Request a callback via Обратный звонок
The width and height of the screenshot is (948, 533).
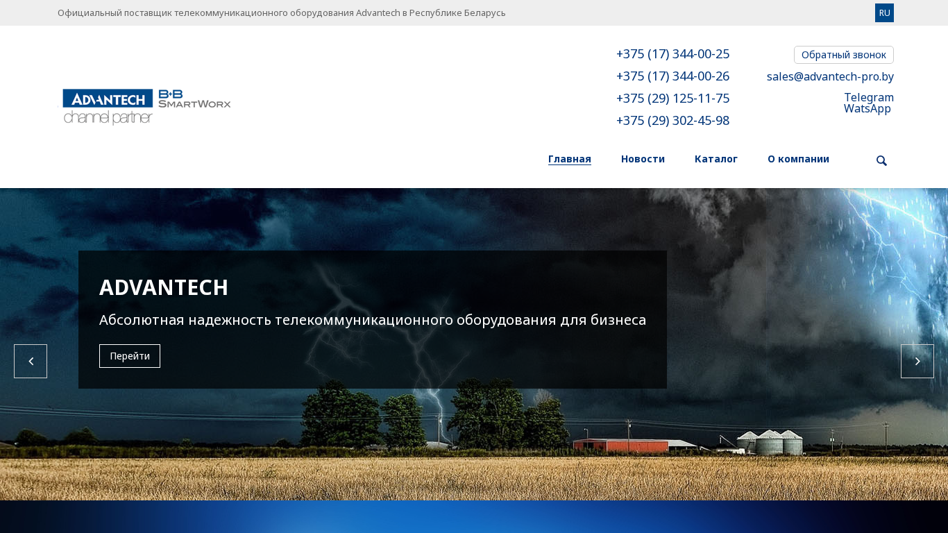[844, 55]
